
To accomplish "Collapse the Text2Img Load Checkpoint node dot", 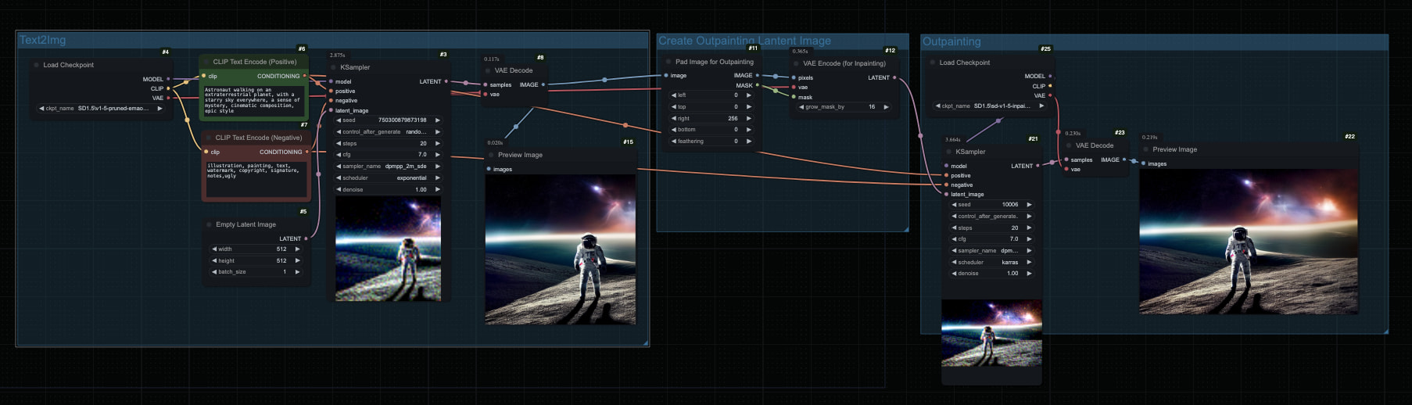I will point(37,65).
